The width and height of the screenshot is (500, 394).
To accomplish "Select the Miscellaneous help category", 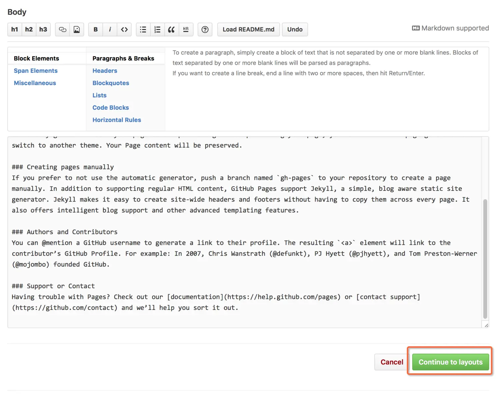I will (35, 83).
